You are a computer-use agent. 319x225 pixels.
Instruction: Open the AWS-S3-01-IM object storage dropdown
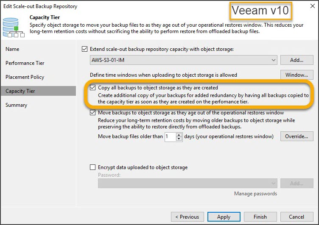click(184, 60)
